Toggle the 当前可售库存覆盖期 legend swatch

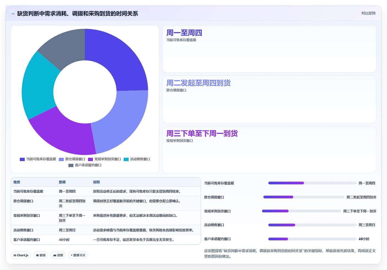(x=22, y=159)
